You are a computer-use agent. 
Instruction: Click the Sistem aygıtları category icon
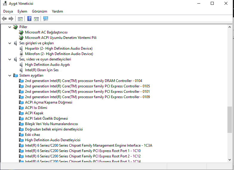tap(16, 75)
